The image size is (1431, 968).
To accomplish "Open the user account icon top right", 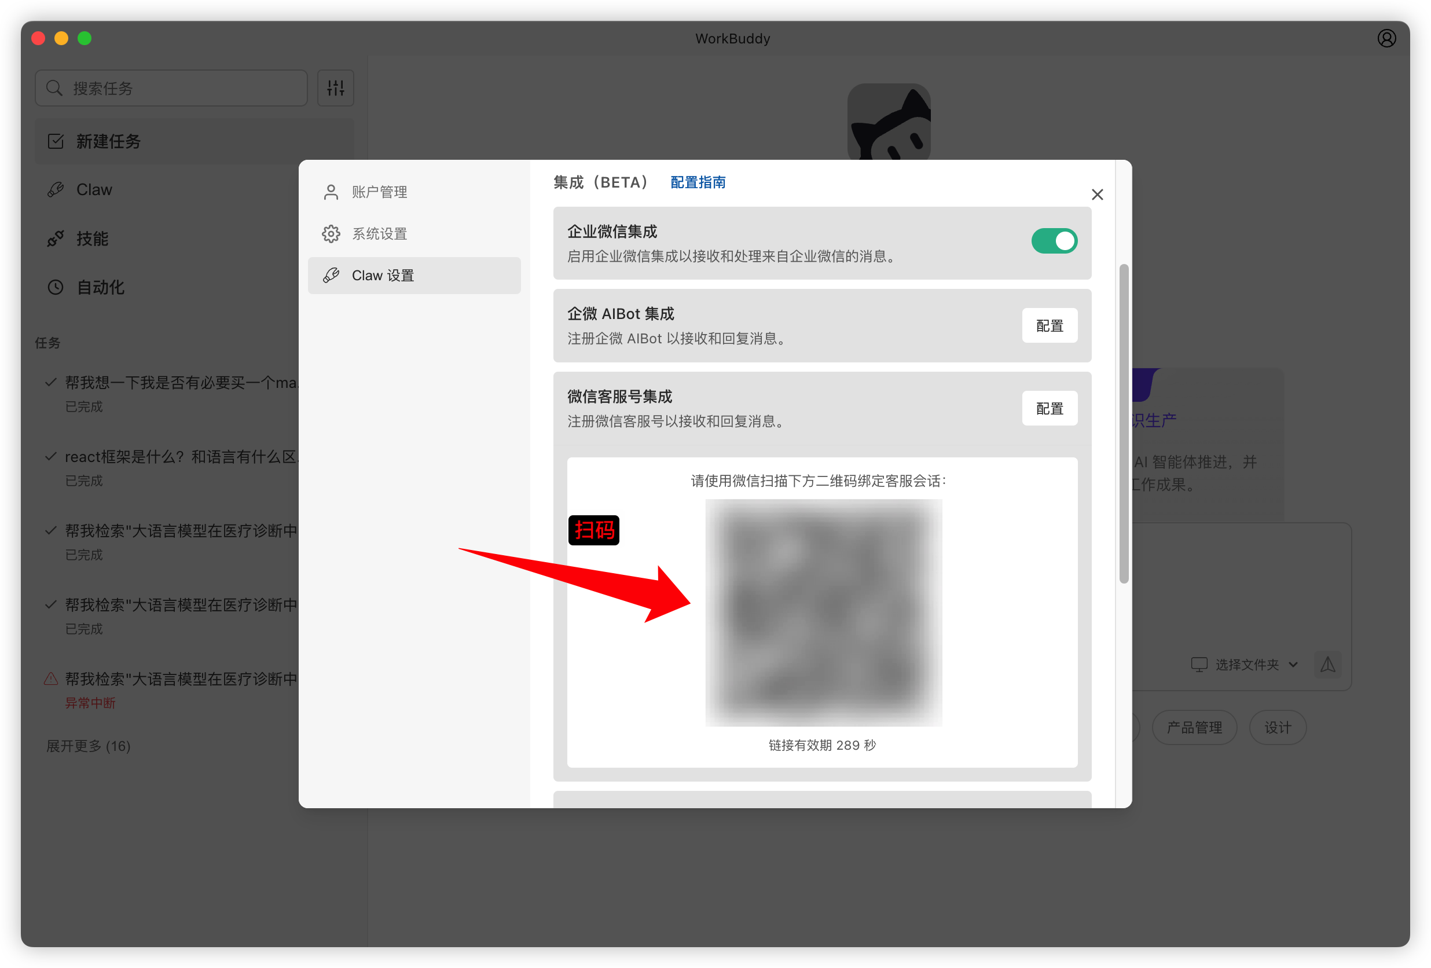I will tap(1386, 38).
